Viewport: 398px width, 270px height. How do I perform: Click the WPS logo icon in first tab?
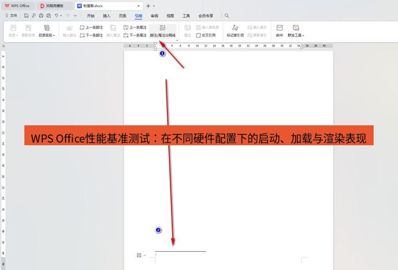coord(7,5)
